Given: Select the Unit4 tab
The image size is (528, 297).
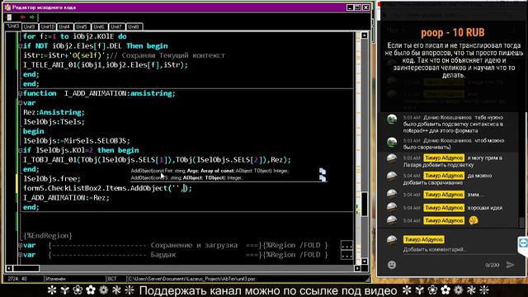Looking at the screenshot, I should [64, 26].
